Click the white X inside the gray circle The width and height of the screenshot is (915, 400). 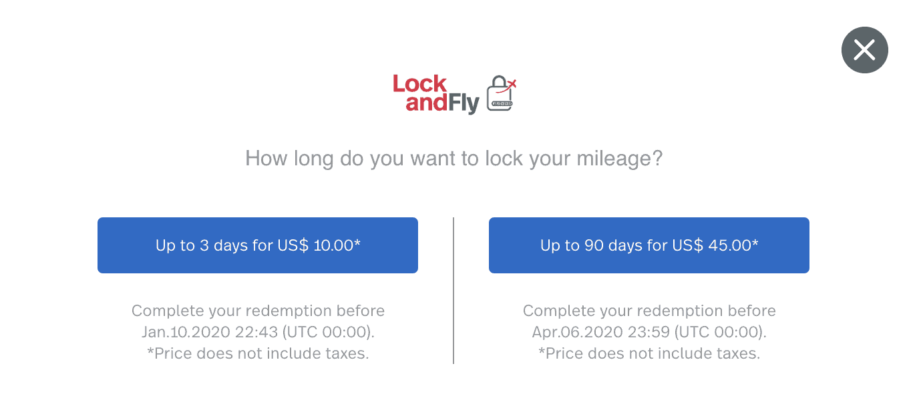click(x=864, y=50)
